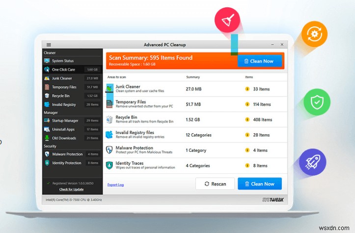Open Invalid Registry sidebar entry
The height and width of the screenshot is (233, 355).
pyautogui.click(x=72, y=105)
